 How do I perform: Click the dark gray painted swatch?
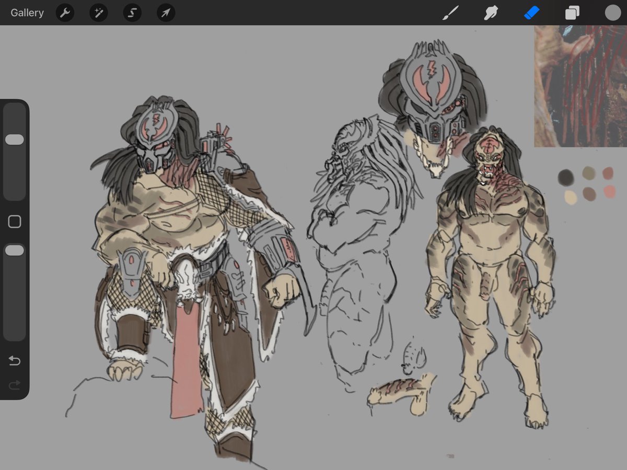click(x=566, y=178)
